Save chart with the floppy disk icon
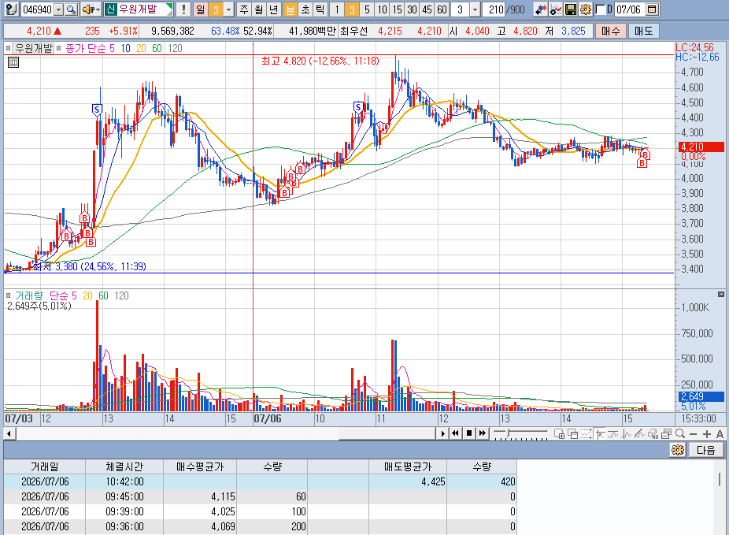Viewport: 729px width, 535px height. pyautogui.click(x=571, y=9)
